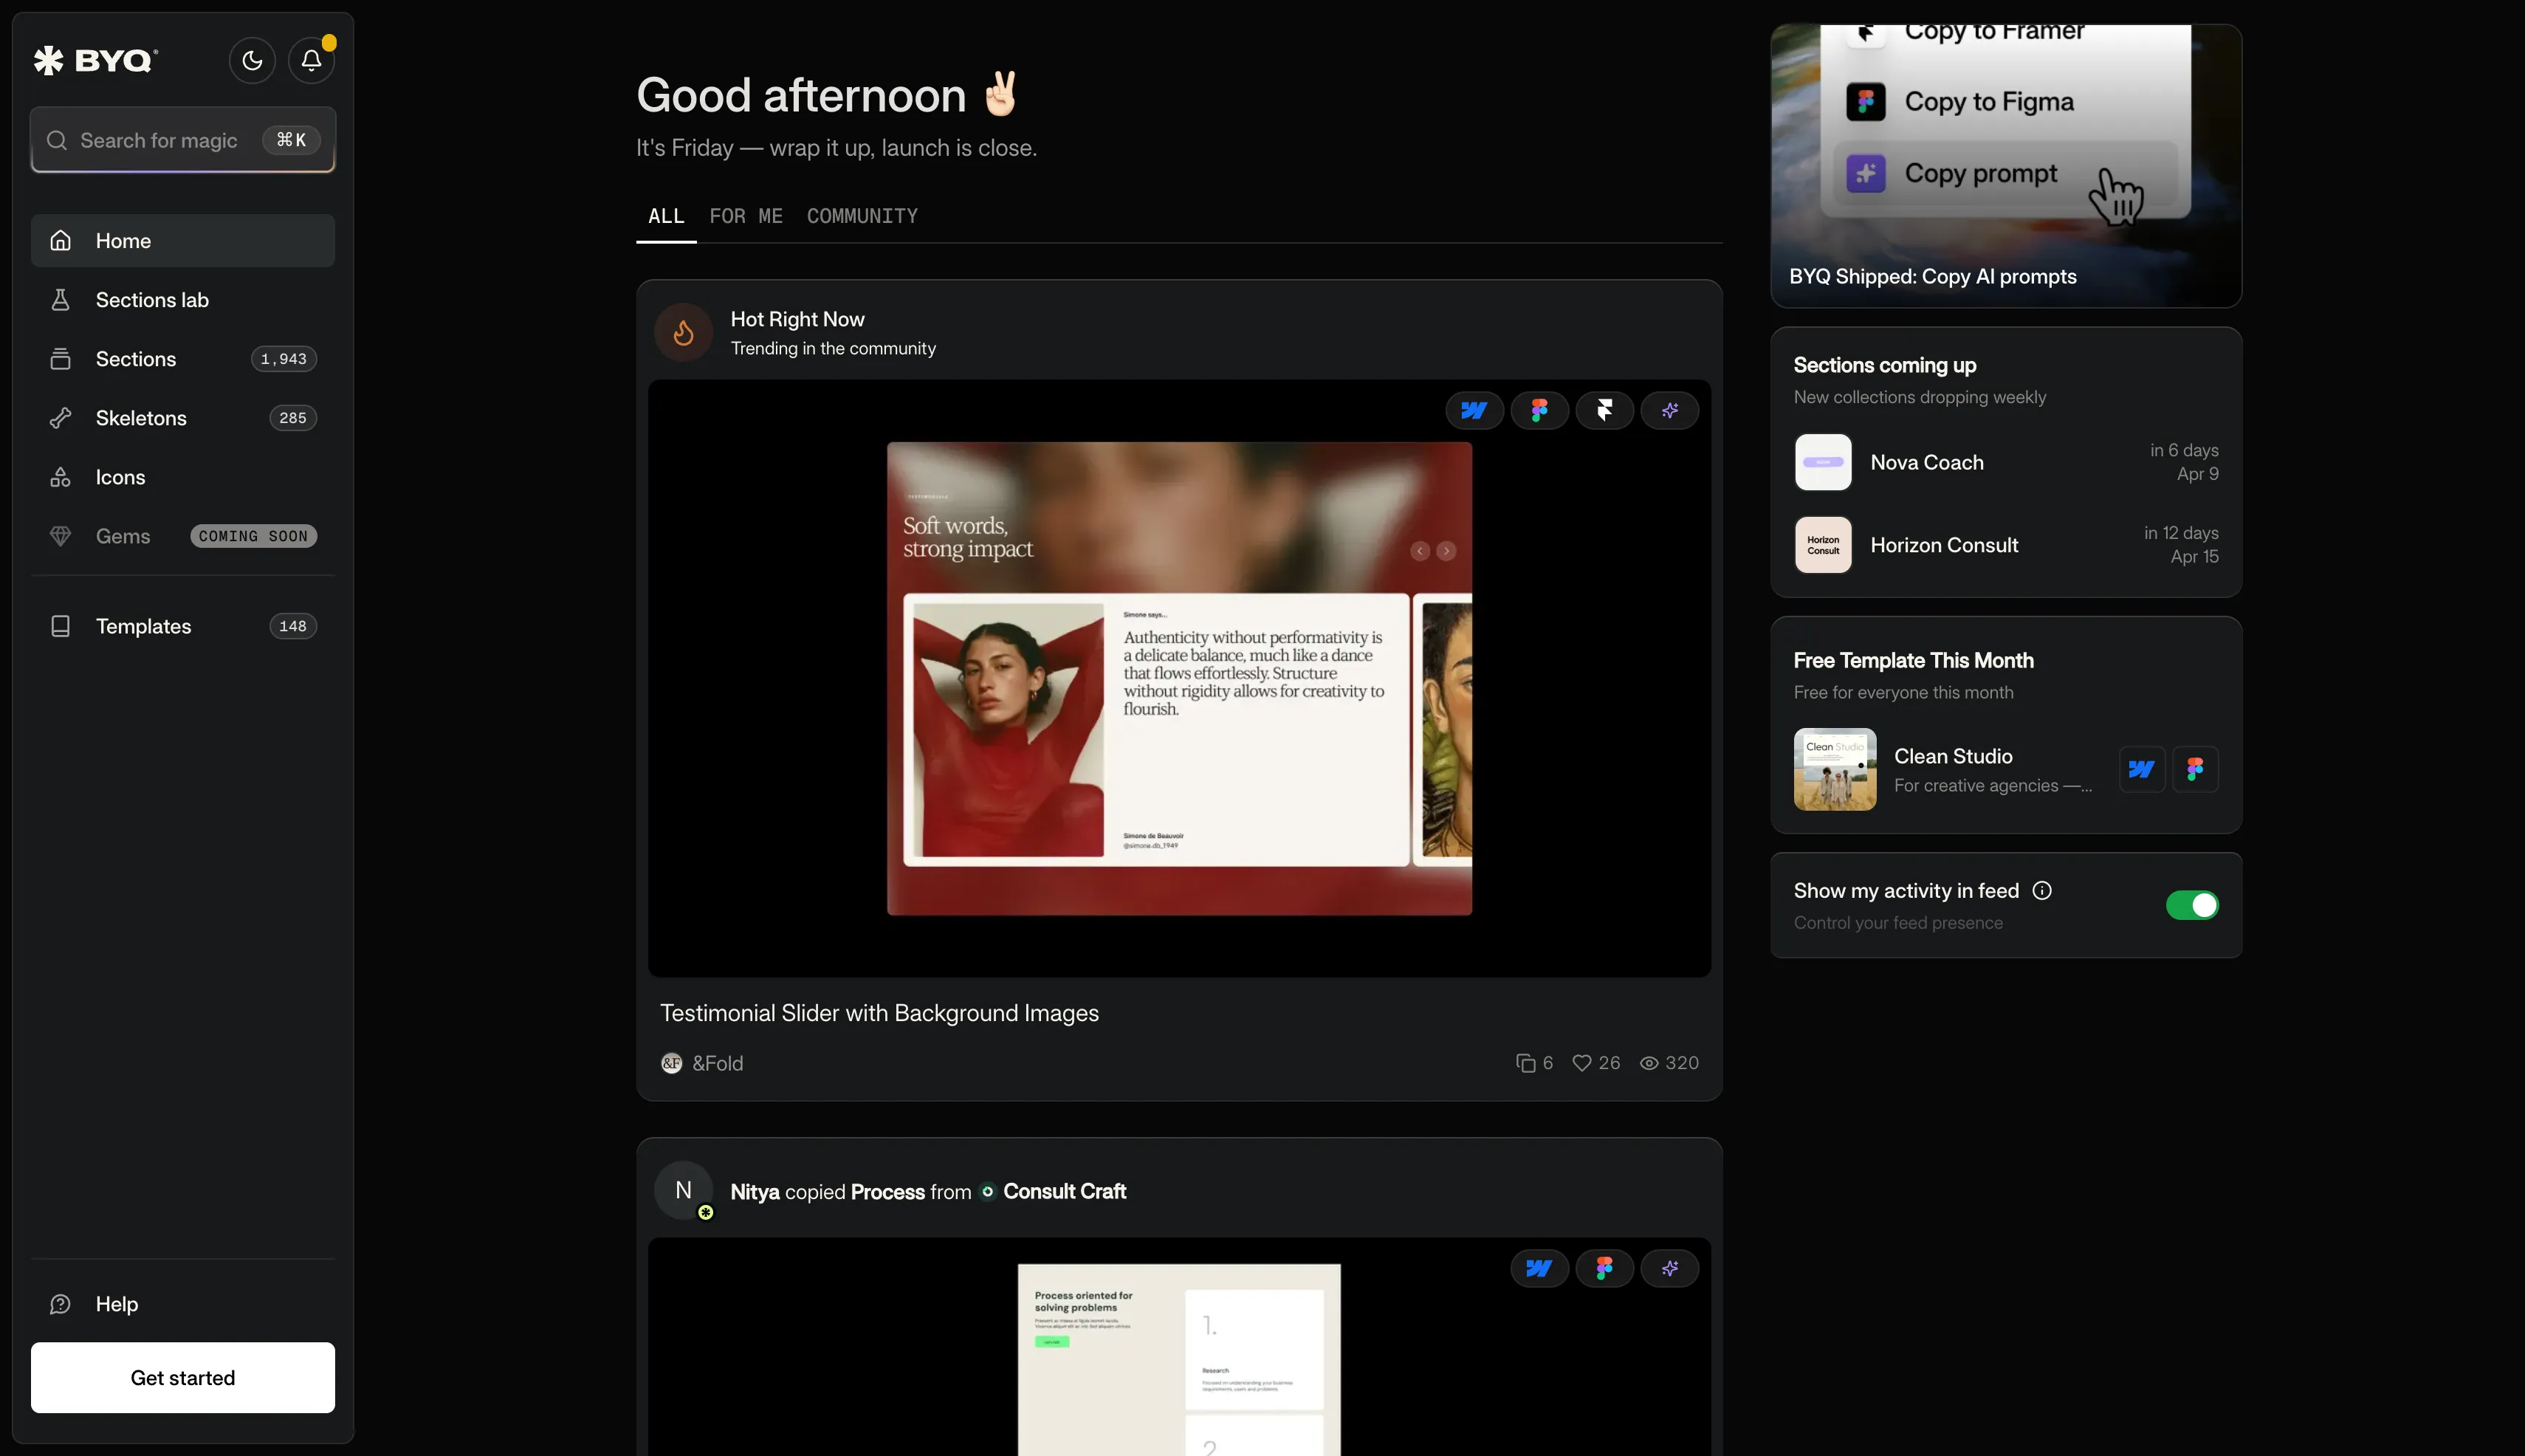Click Framer icon on Testimonial Slider card

tap(1604, 410)
